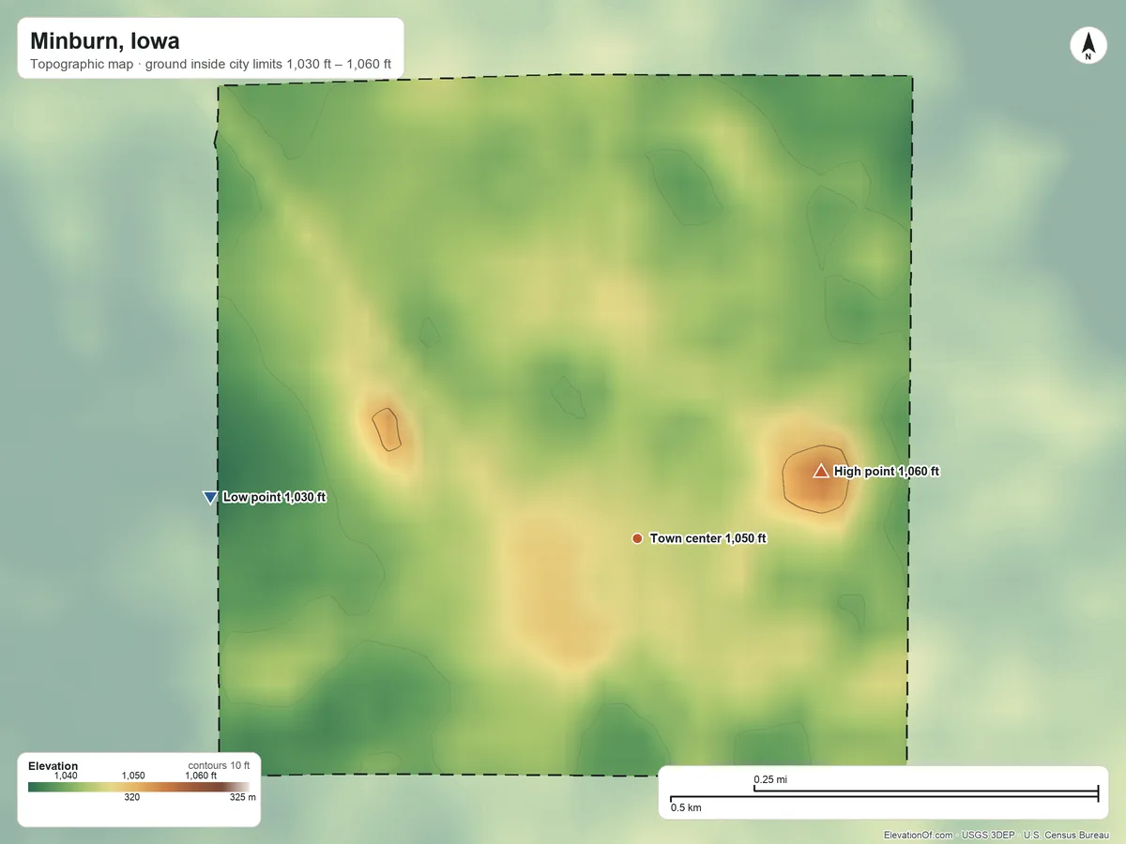Click the topographic map subtitle text
The height and width of the screenshot is (844, 1126).
[x=210, y=66]
